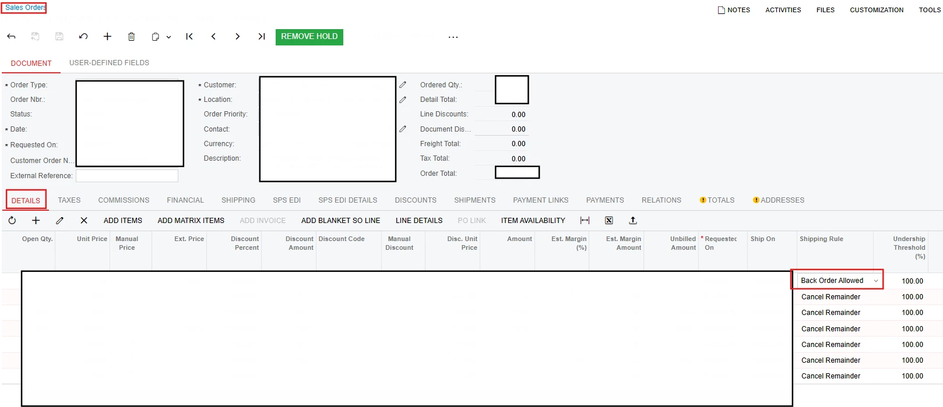Open TOOLS menu

click(930, 10)
